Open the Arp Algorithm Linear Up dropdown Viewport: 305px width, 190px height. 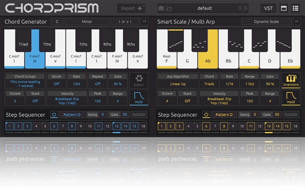178,84
